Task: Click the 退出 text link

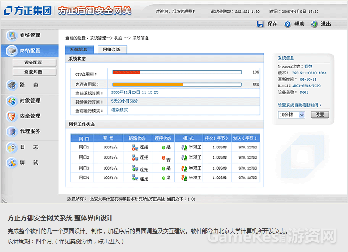Action: click(x=326, y=24)
